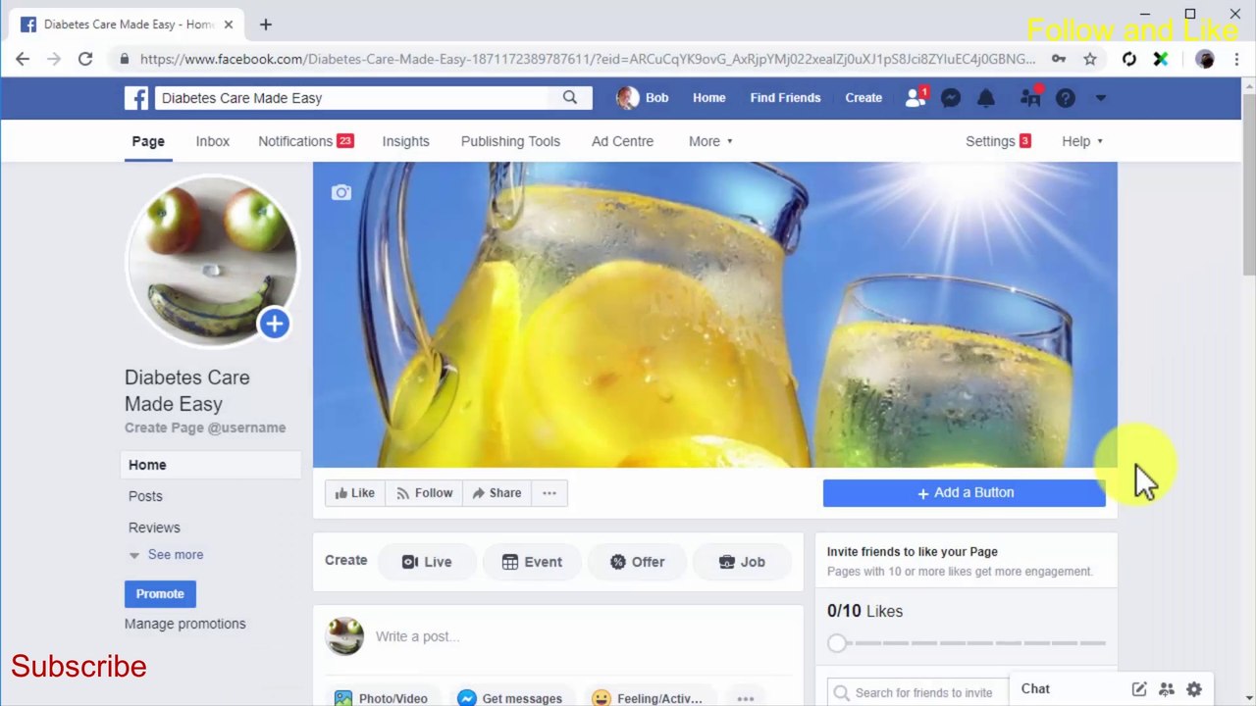1256x706 pixels.
Task: Open the Quick Help question mark icon
Action: click(1066, 98)
